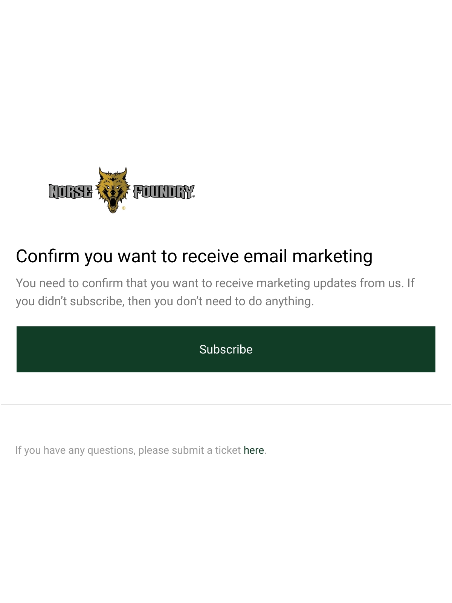Click the "You need to confirm" paragraph

[215, 292]
